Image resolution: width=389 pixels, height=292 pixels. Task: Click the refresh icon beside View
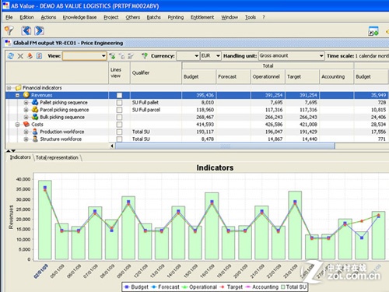point(11,56)
